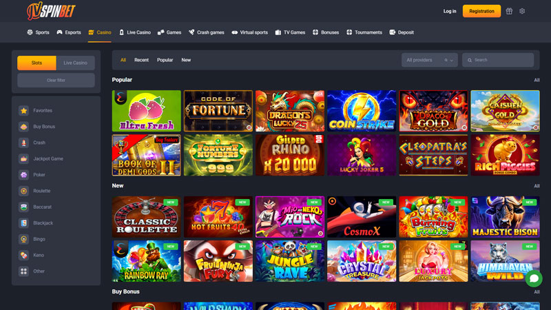Click the search magnifier icon
This screenshot has width=551, height=310.
(470, 60)
